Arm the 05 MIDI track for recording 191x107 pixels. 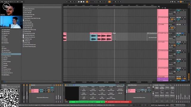(x=185, y=24)
